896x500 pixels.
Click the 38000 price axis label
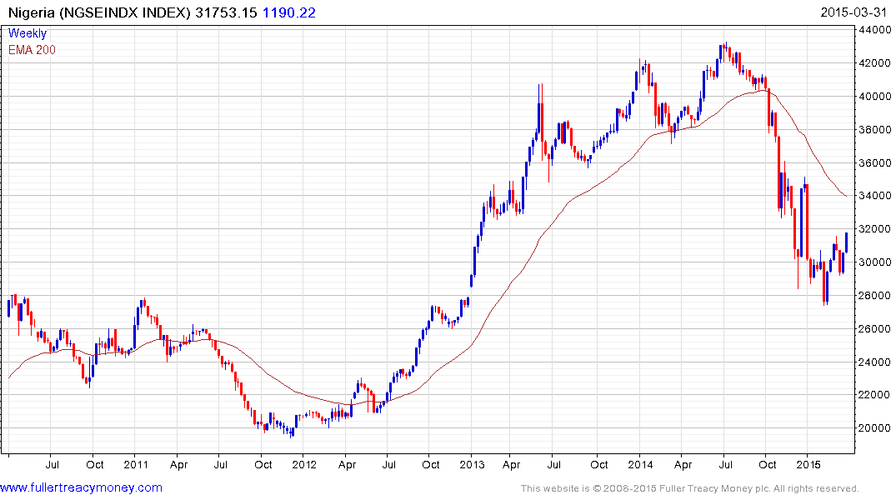pos(874,130)
